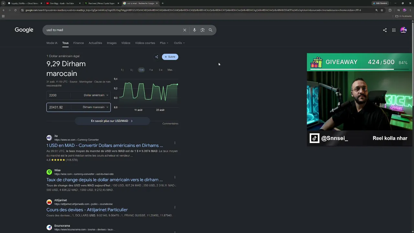Switch to the Mode IA tab
414x233 pixels.
pyautogui.click(x=52, y=43)
